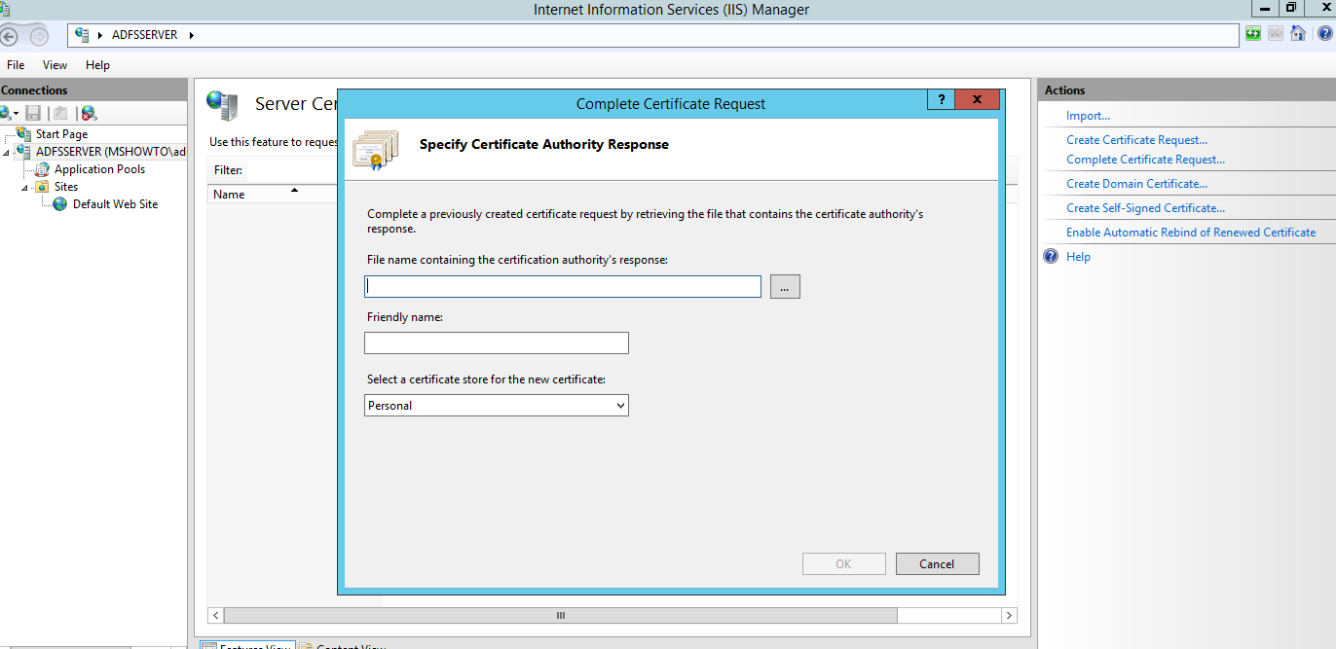Go to the Home page icon

click(1298, 34)
